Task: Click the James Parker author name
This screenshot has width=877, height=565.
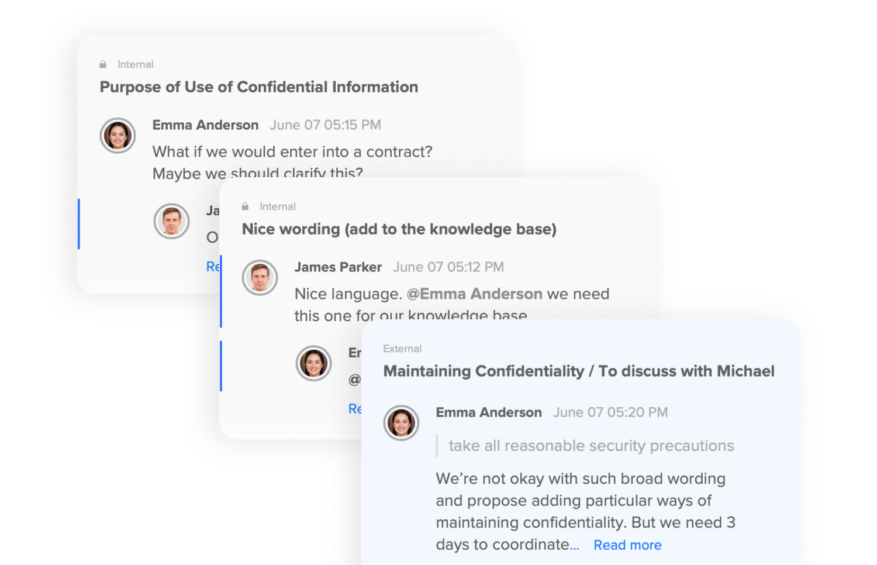Action: 338,267
